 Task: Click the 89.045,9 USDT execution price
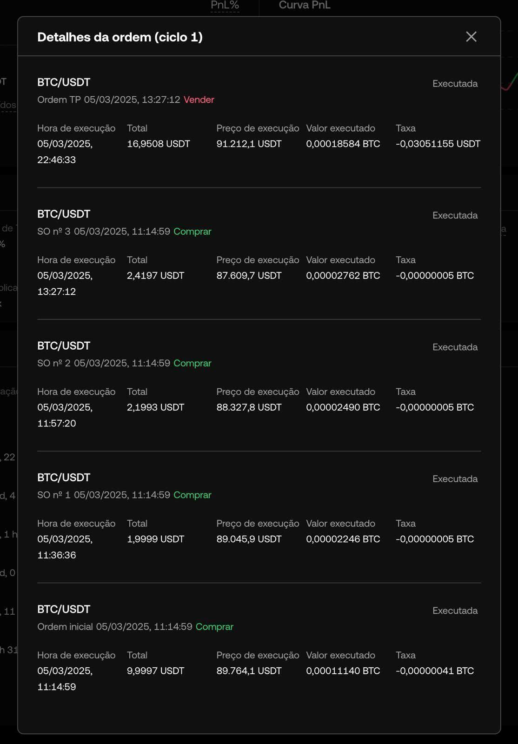pos(249,539)
